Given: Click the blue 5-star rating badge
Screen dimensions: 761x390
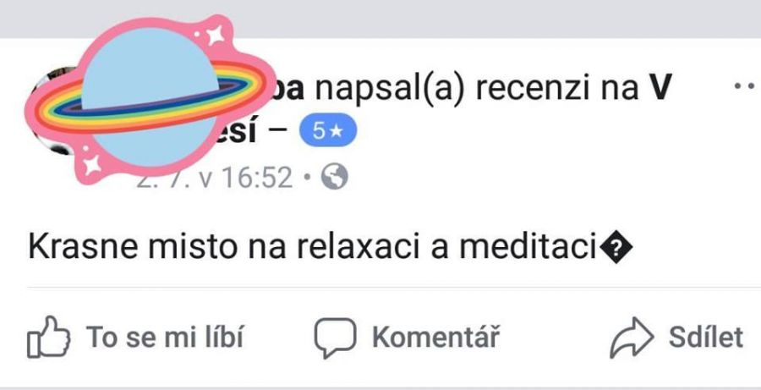Looking at the screenshot, I should click(328, 130).
